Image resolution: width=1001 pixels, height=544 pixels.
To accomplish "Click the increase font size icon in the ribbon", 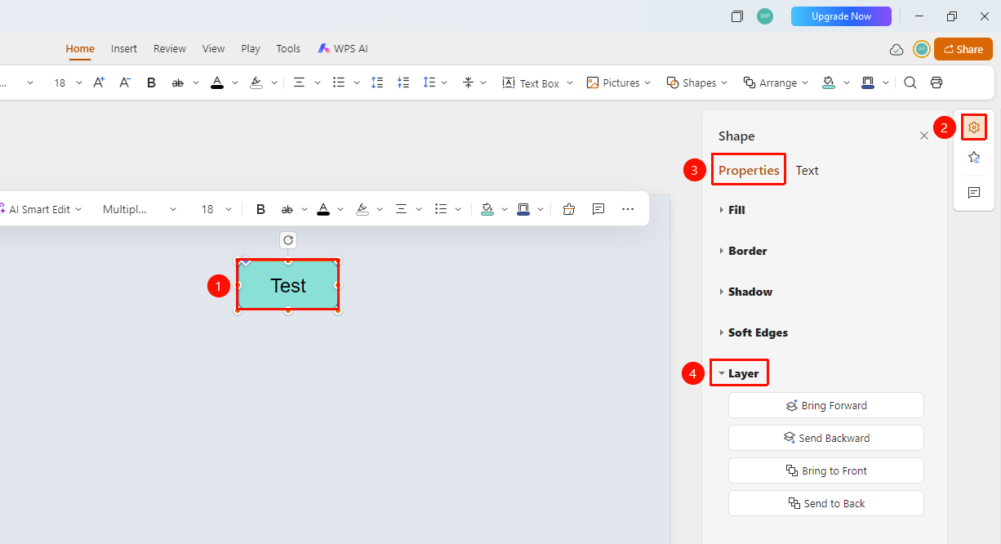I will [x=99, y=82].
